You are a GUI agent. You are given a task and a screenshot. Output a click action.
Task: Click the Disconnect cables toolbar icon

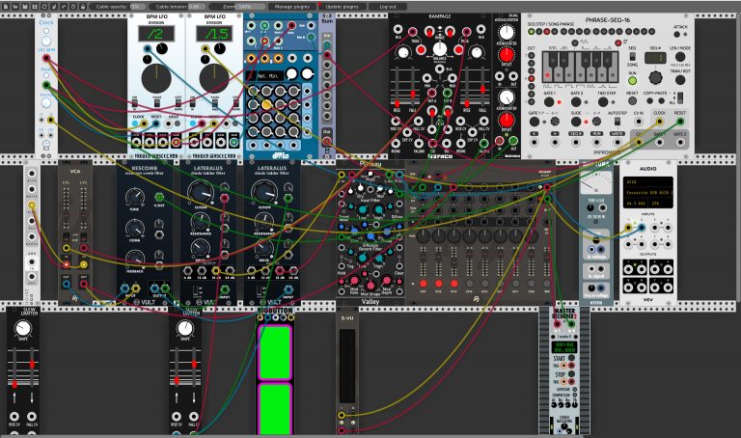click(x=54, y=6)
